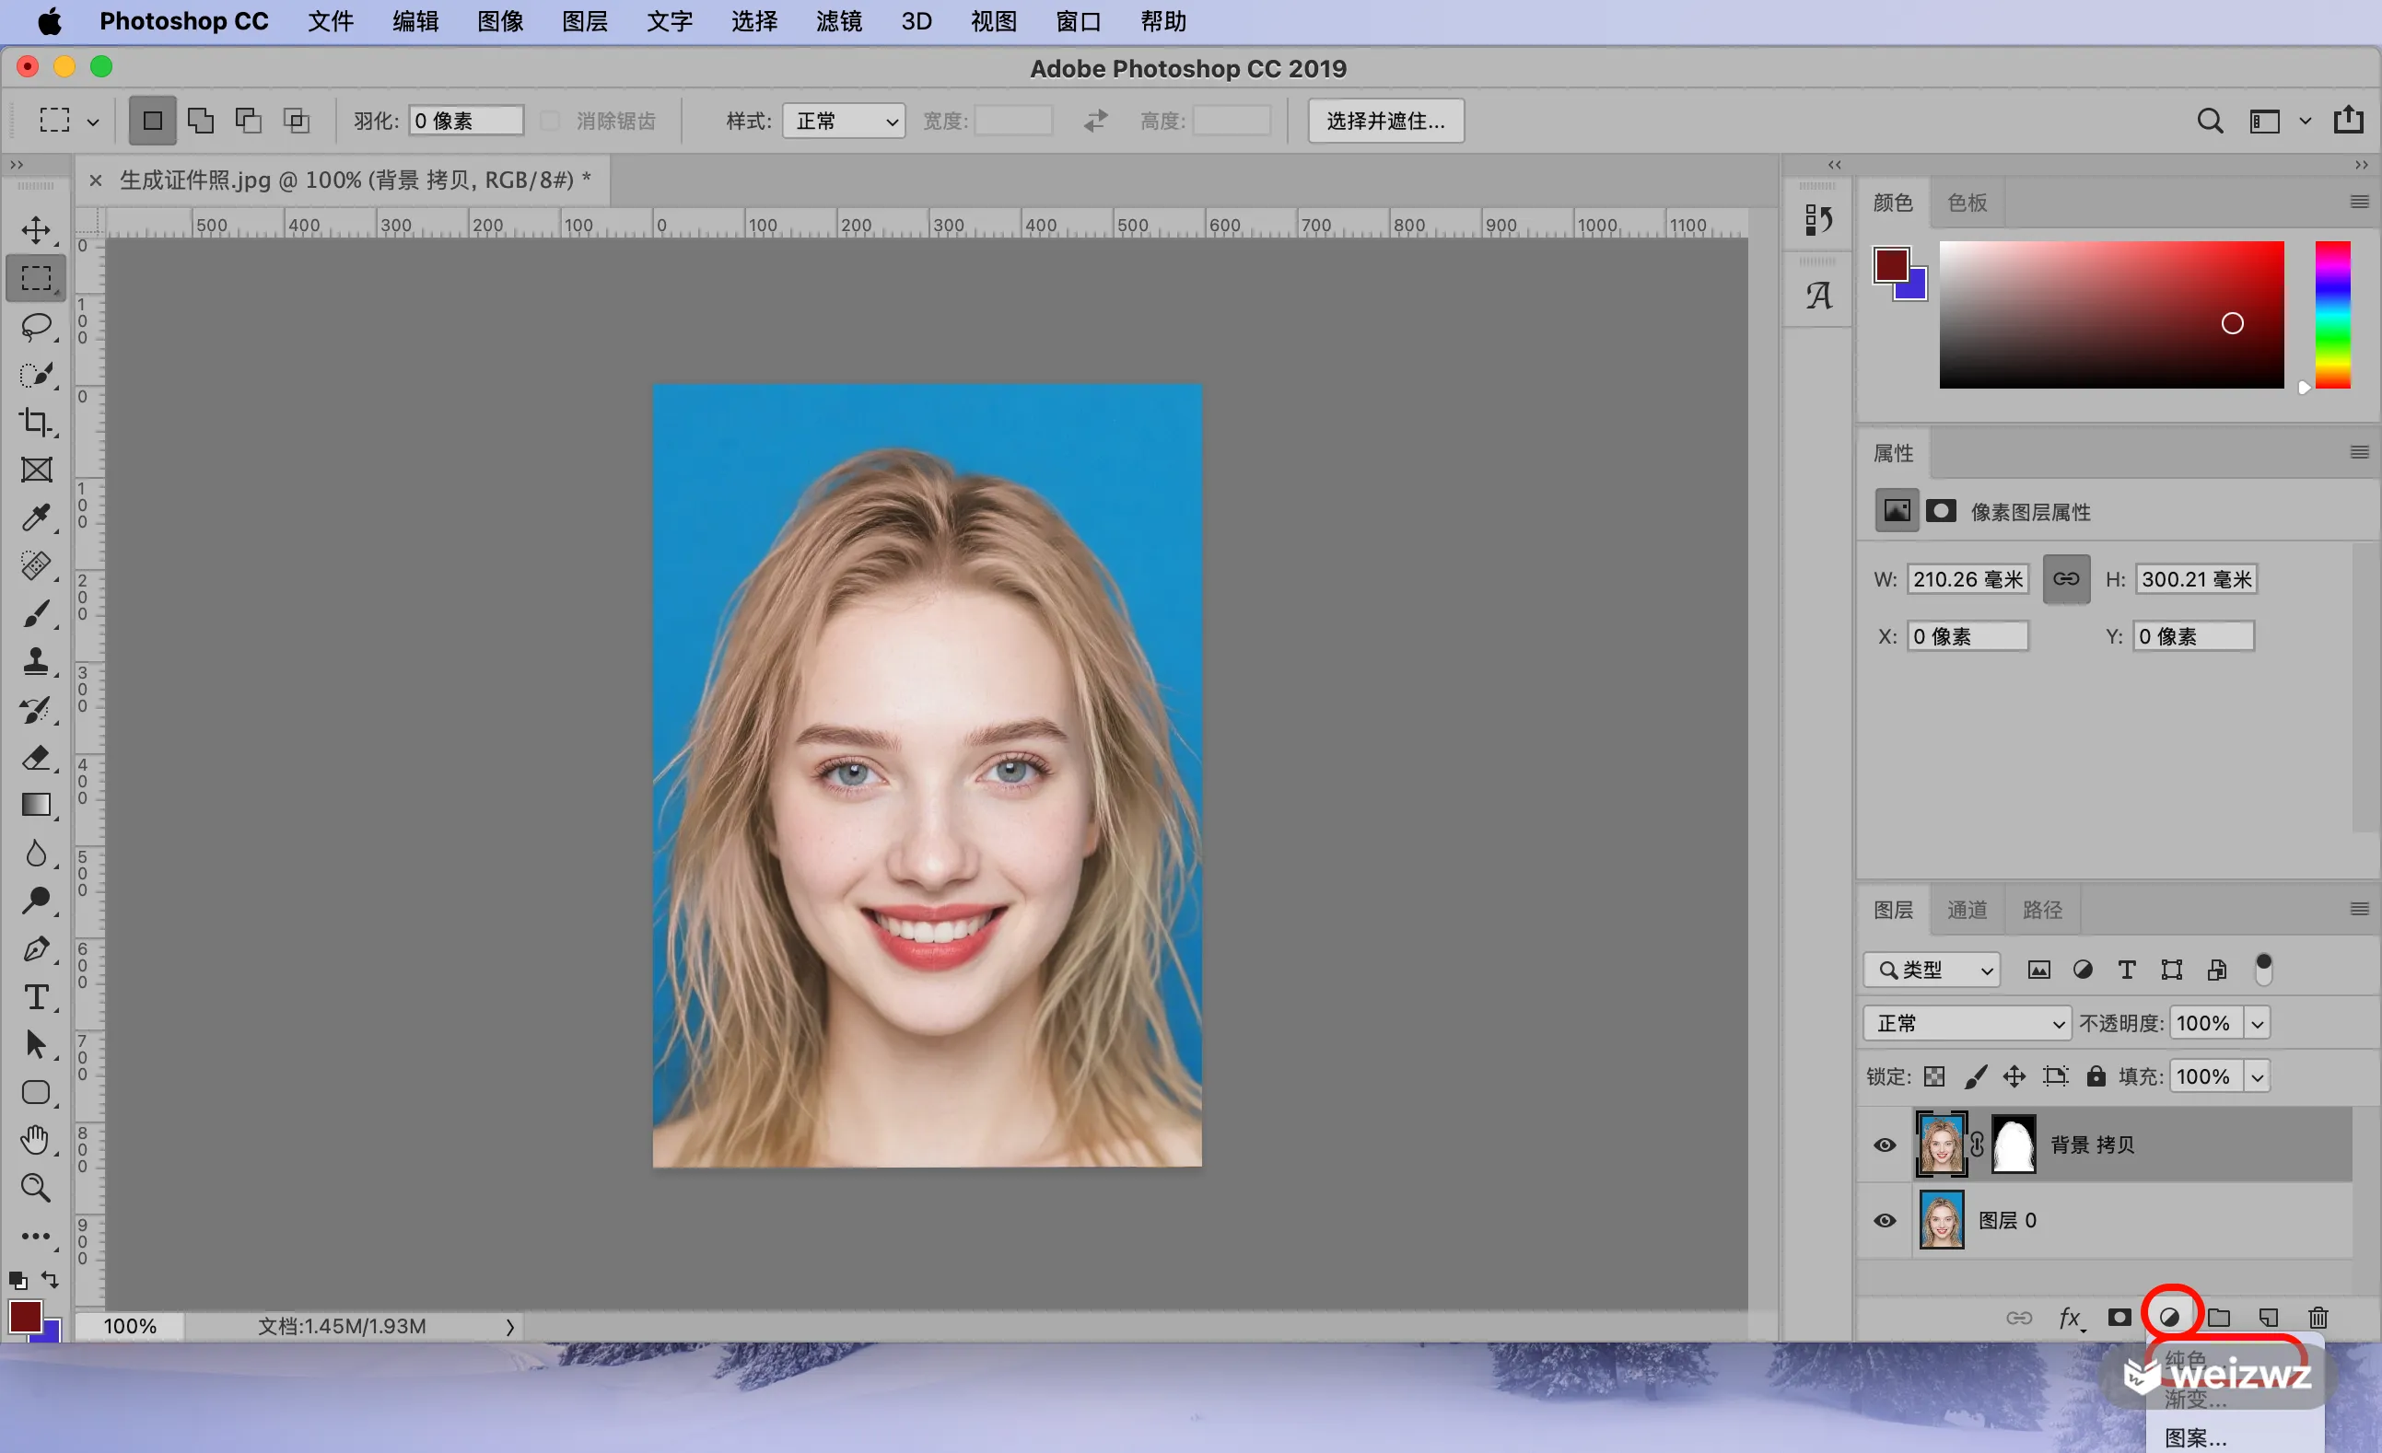Viewport: 2382px width, 1453px height.
Task: Switch to the 路径 tab
Action: click(2042, 910)
